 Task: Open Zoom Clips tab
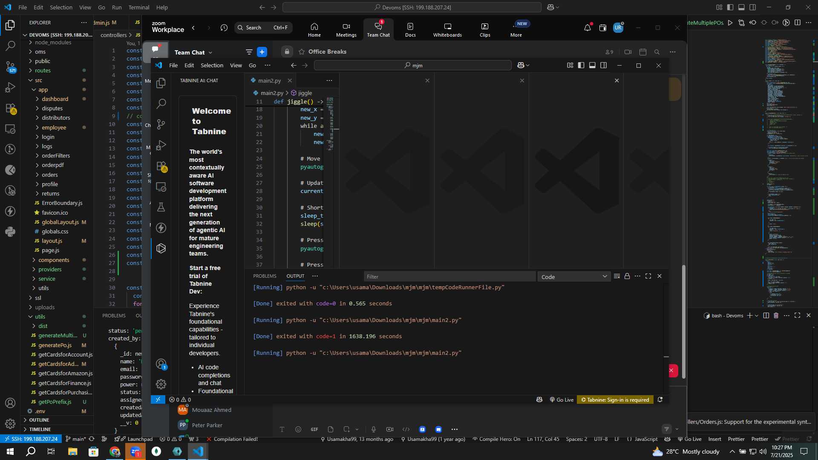point(485,29)
